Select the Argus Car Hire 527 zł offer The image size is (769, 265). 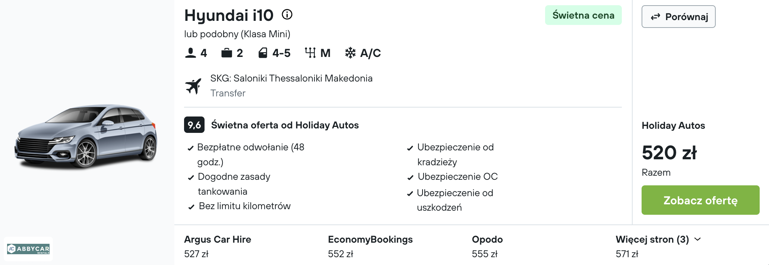click(218, 246)
